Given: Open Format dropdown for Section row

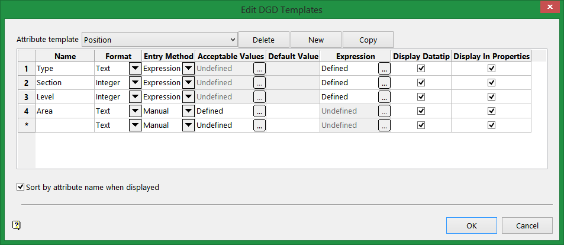Looking at the screenshot, I should click(x=135, y=82).
